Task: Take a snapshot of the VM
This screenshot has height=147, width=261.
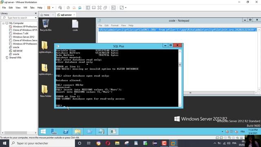Action: click(68, 8)
